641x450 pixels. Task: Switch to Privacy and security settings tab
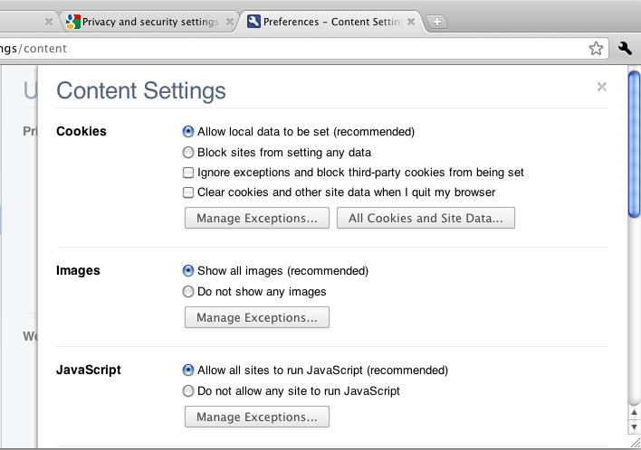click(149, 22)
